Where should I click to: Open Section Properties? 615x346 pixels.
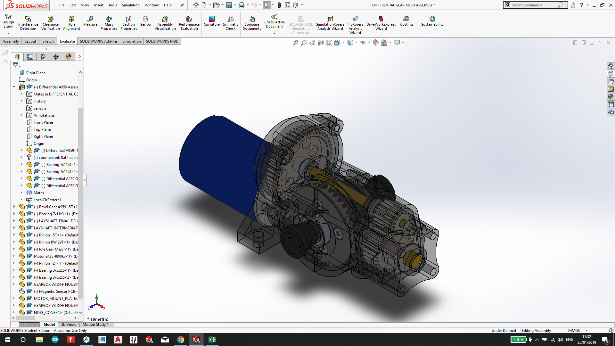129,23
